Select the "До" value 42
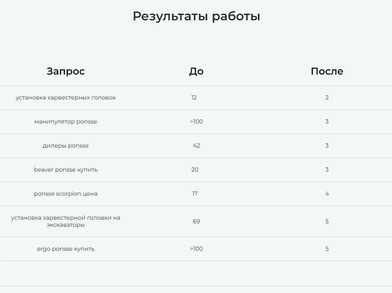The image size is (392, 293). click(x=196, y=146)
